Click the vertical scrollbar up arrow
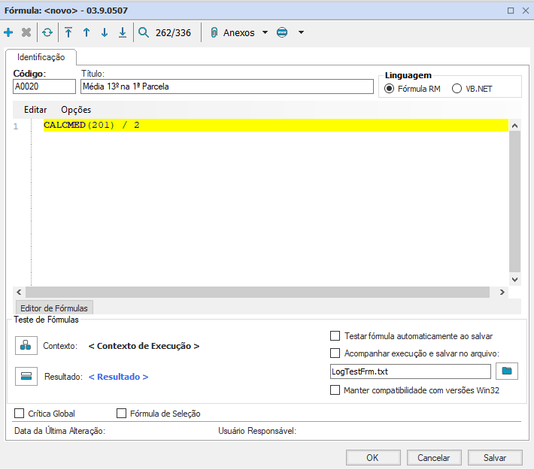Viewport: 534px width, 470px height. 514,126
